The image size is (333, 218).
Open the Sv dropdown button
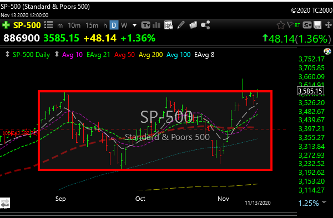tap(307, 25)
